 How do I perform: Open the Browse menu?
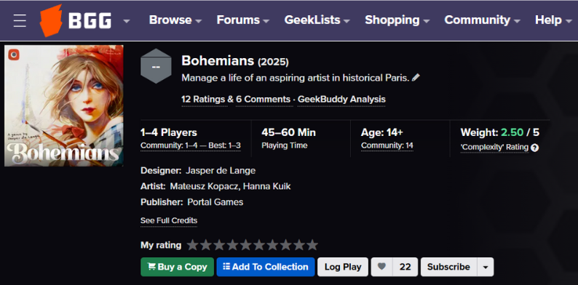pos(175,20)
